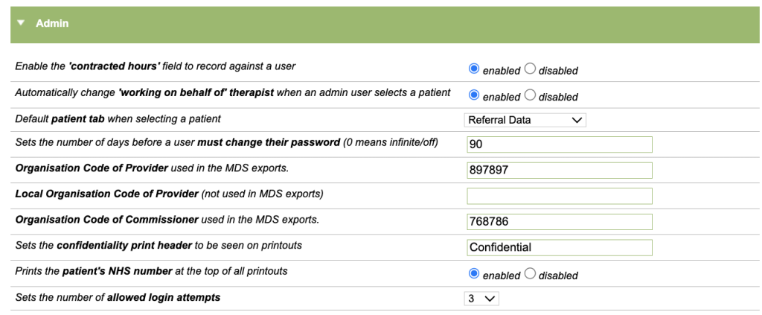762x315 pixels.
Task: Click the 'contracted hours' setting description
Action: pyautogui.click(x=156, y=66)
